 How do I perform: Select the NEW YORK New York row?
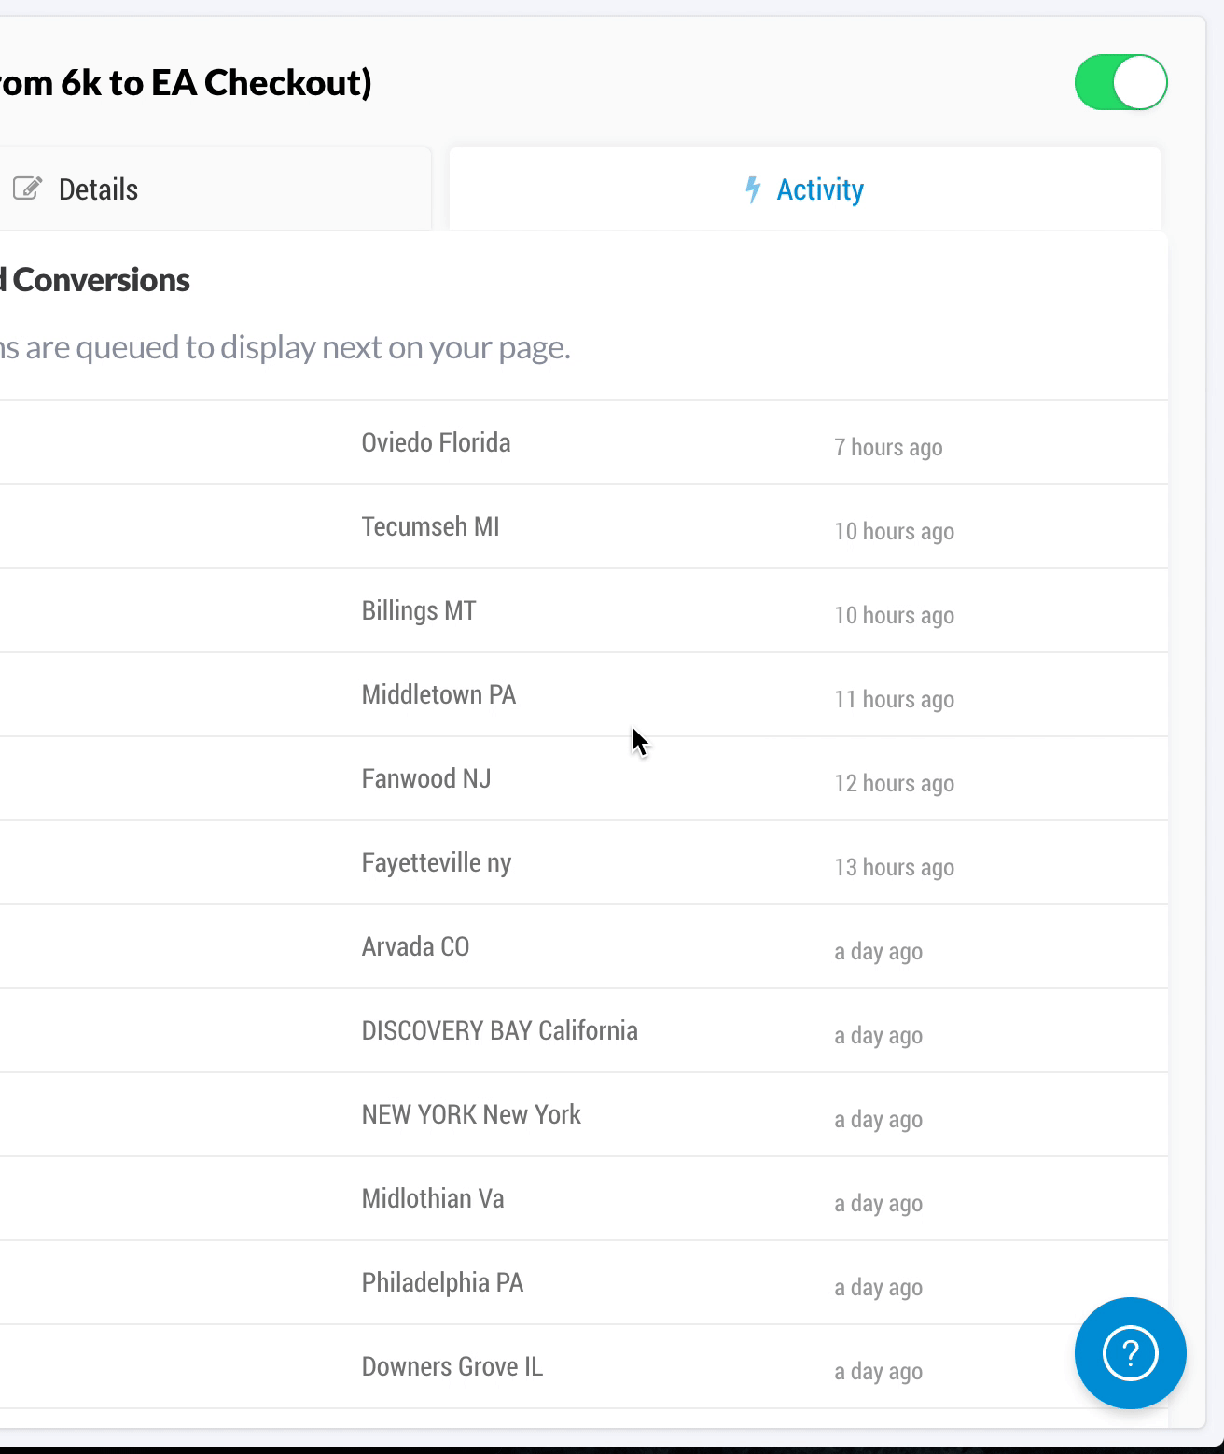click(x=584, y=1114)
